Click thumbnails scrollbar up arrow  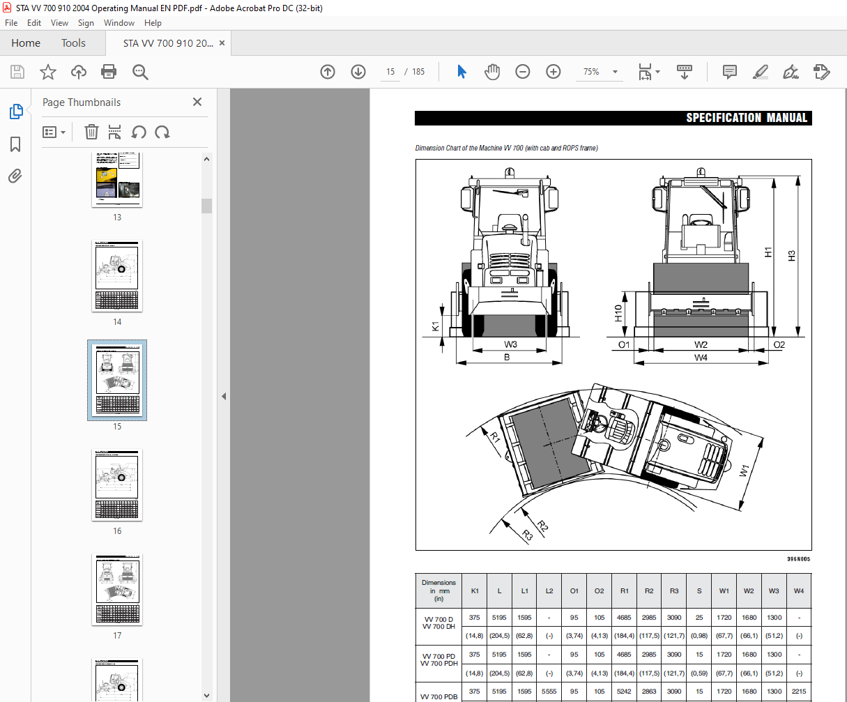tap(207, 159)
